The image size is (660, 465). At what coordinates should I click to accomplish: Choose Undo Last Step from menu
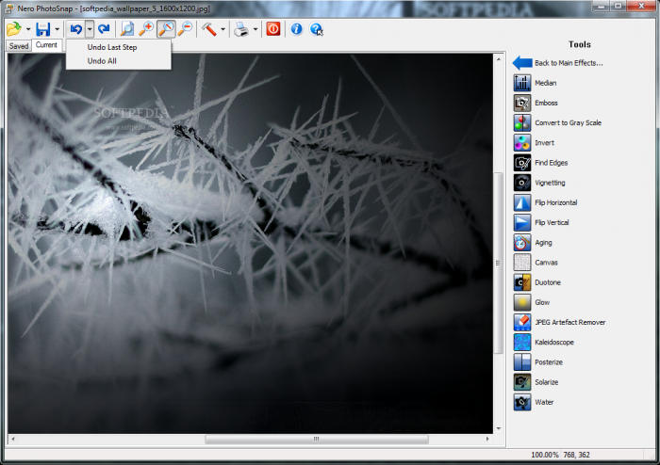click(112, 47)
